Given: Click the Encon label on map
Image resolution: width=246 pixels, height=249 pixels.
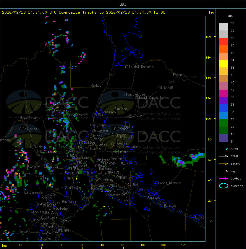Looking at the screenshot, I should click(177, 75).
